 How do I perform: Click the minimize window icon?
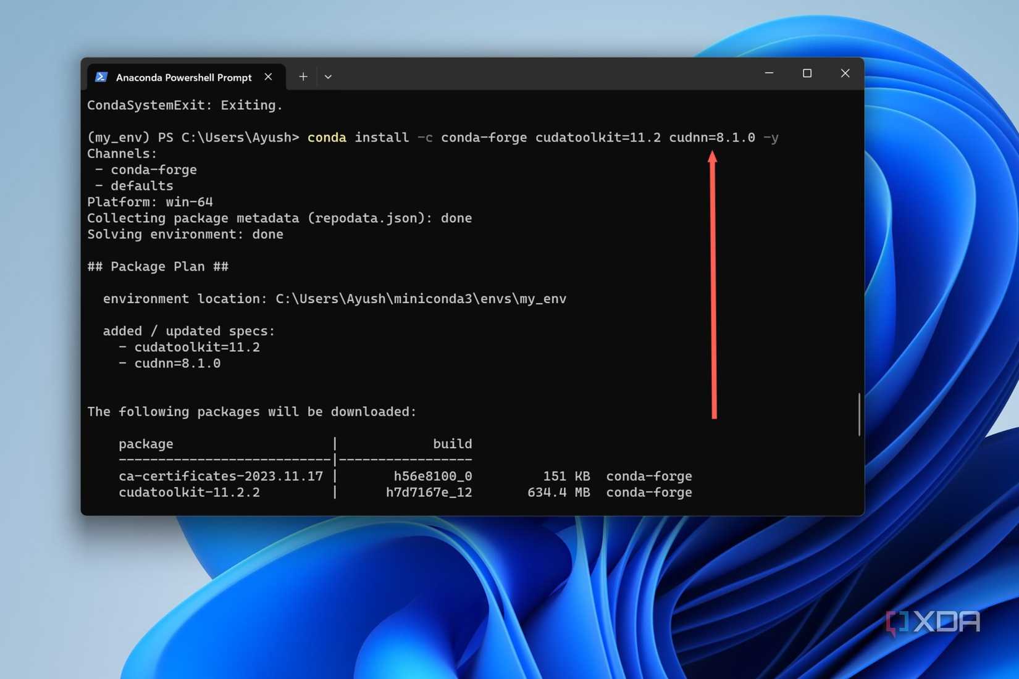[x=769, y=73]
